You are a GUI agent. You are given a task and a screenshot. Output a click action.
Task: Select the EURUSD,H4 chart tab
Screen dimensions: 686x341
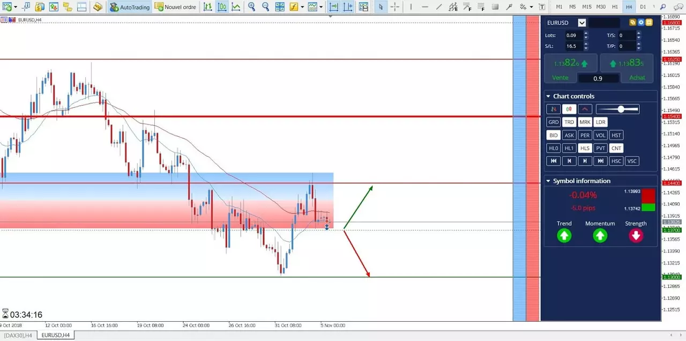click(55, 336)
